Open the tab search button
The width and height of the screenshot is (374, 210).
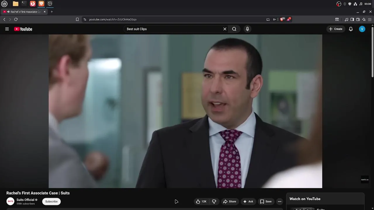tap(337, 20)
